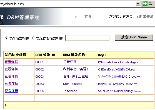Click template name Template2

point(70,91)
